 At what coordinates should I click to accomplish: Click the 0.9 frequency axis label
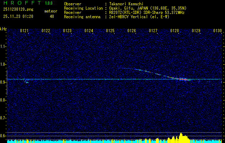(x=3, y=82)
